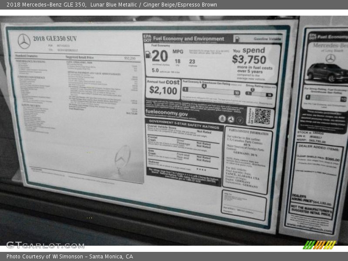Click the '5.0' gallons per 100 miles value

click(155, 70)
